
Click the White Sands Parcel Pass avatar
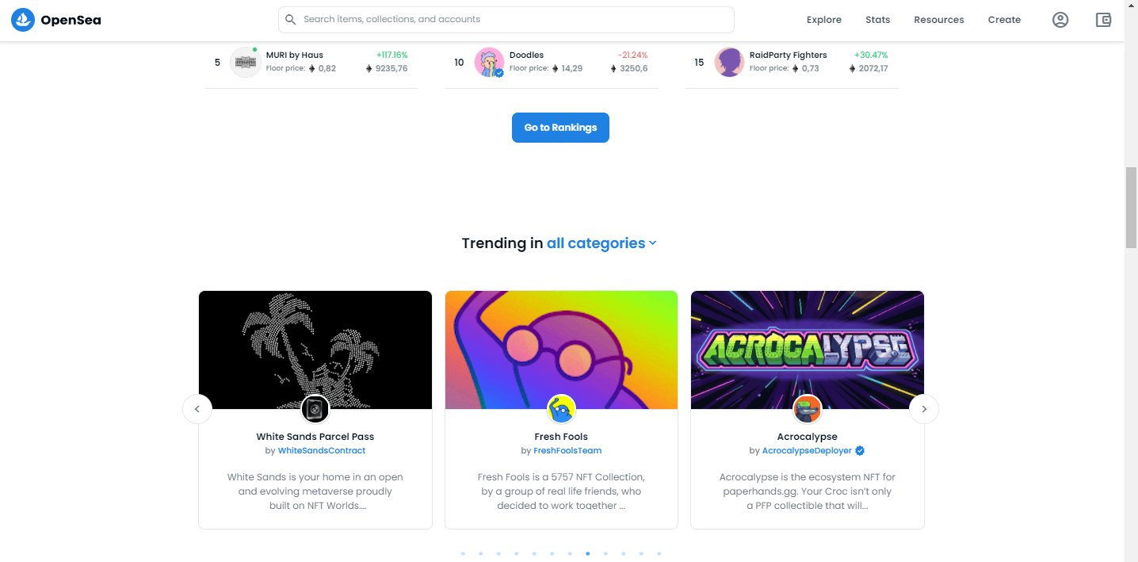click(315, 409)
